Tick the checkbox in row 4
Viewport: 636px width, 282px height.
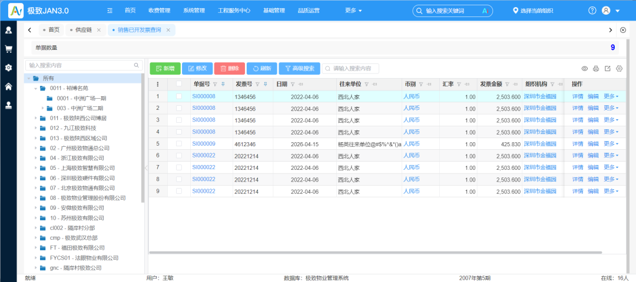pyautogui.click(x=179, y=132)
